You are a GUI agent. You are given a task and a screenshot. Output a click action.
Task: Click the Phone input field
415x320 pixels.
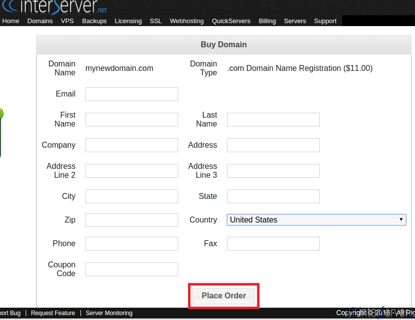pyautogui.click(x=132, y=243)
